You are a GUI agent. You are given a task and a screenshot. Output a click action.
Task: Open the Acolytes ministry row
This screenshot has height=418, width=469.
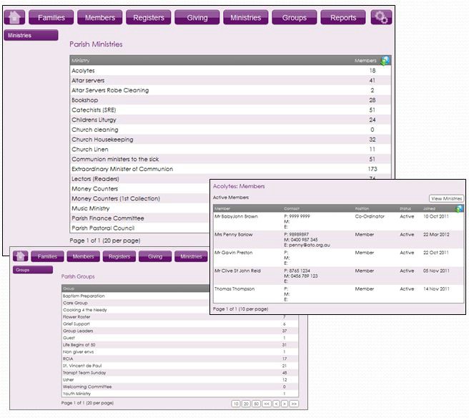230,71
